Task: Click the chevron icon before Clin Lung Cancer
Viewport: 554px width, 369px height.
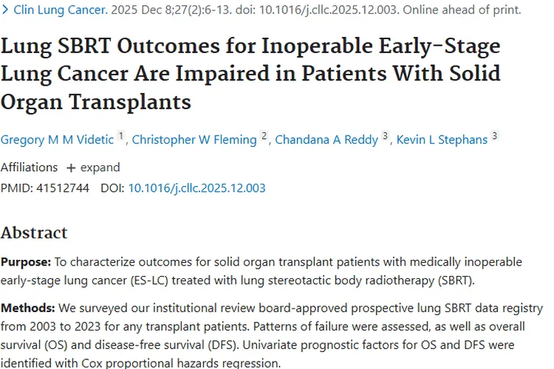Action: [x=6, y=10]
